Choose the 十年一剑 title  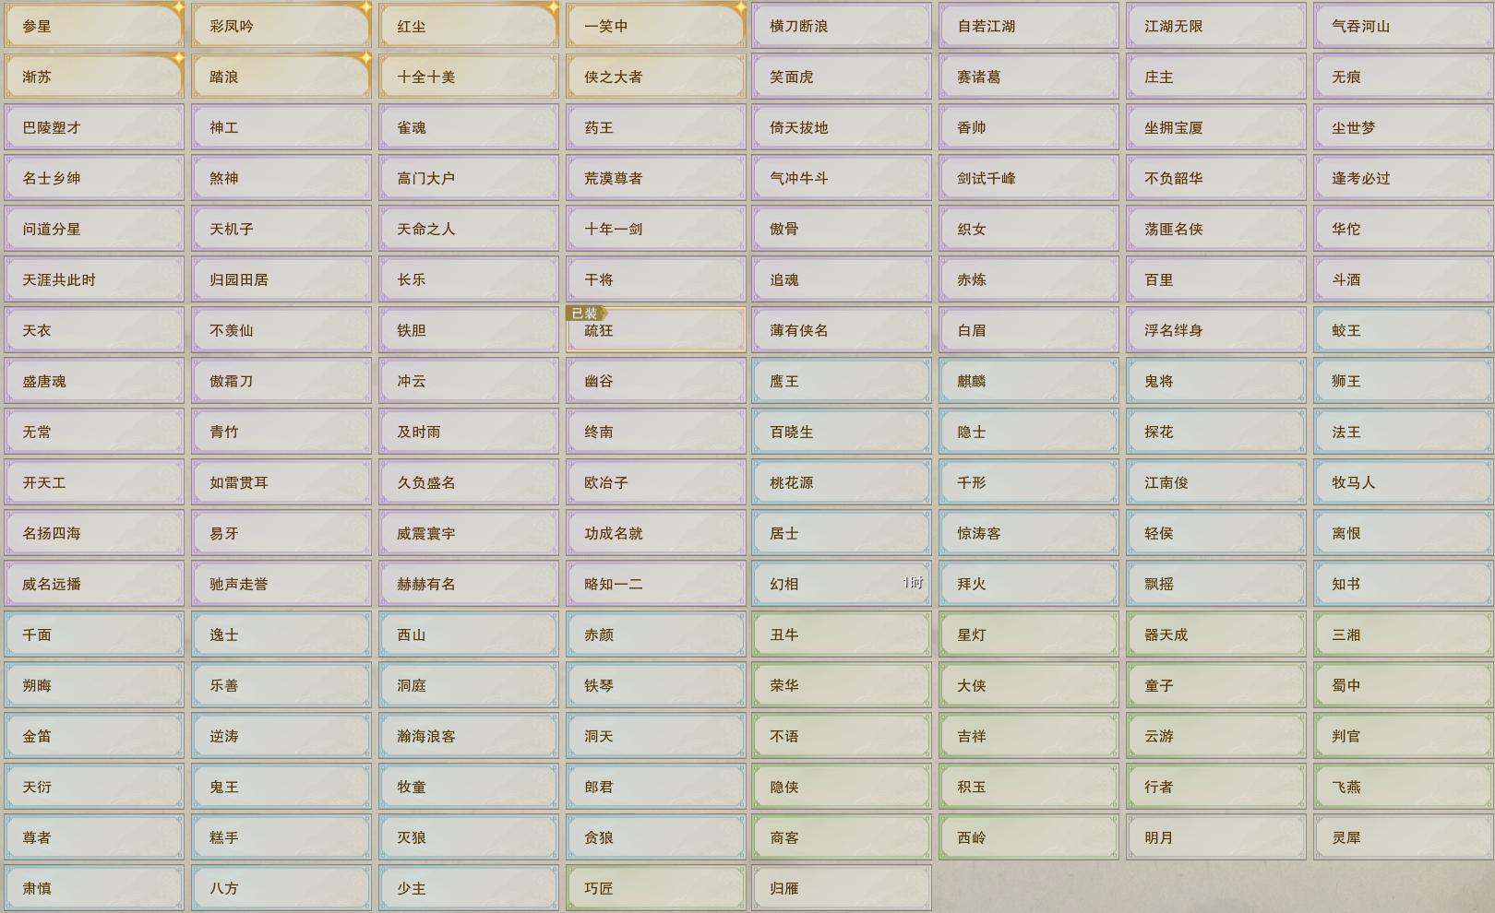(x=655, y=229)
